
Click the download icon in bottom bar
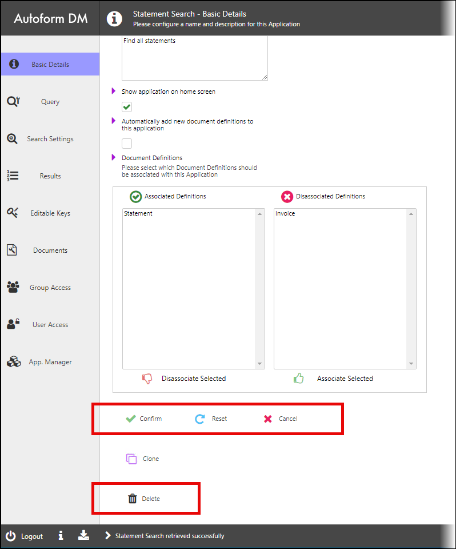point(83,535)
